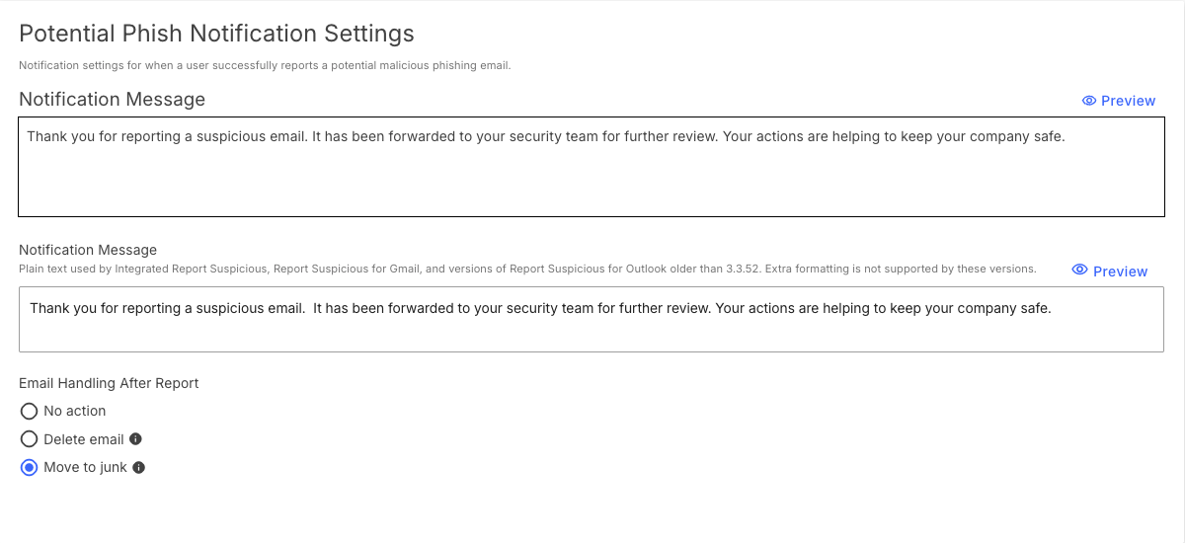This screenshot has height=543, width=1185.
Task: Click eye icon of the upper Preview link
Action: (x=1089, y=101)
